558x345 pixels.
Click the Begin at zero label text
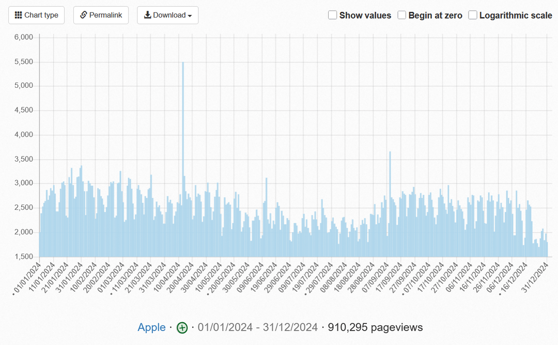435,15
